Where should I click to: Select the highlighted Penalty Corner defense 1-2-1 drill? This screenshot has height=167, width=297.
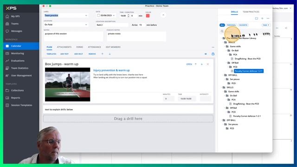[249, 71]
